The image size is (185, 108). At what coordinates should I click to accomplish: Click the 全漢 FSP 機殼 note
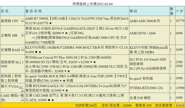[x=140, y=98]
